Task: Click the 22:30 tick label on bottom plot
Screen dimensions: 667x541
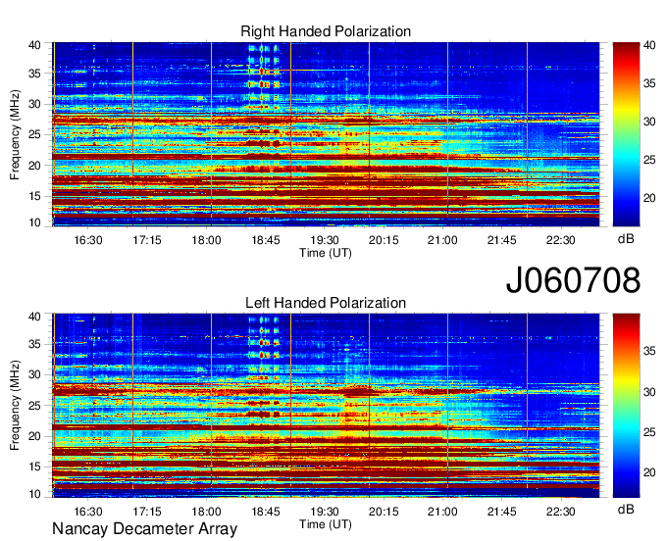Action: tap(561, 512)
